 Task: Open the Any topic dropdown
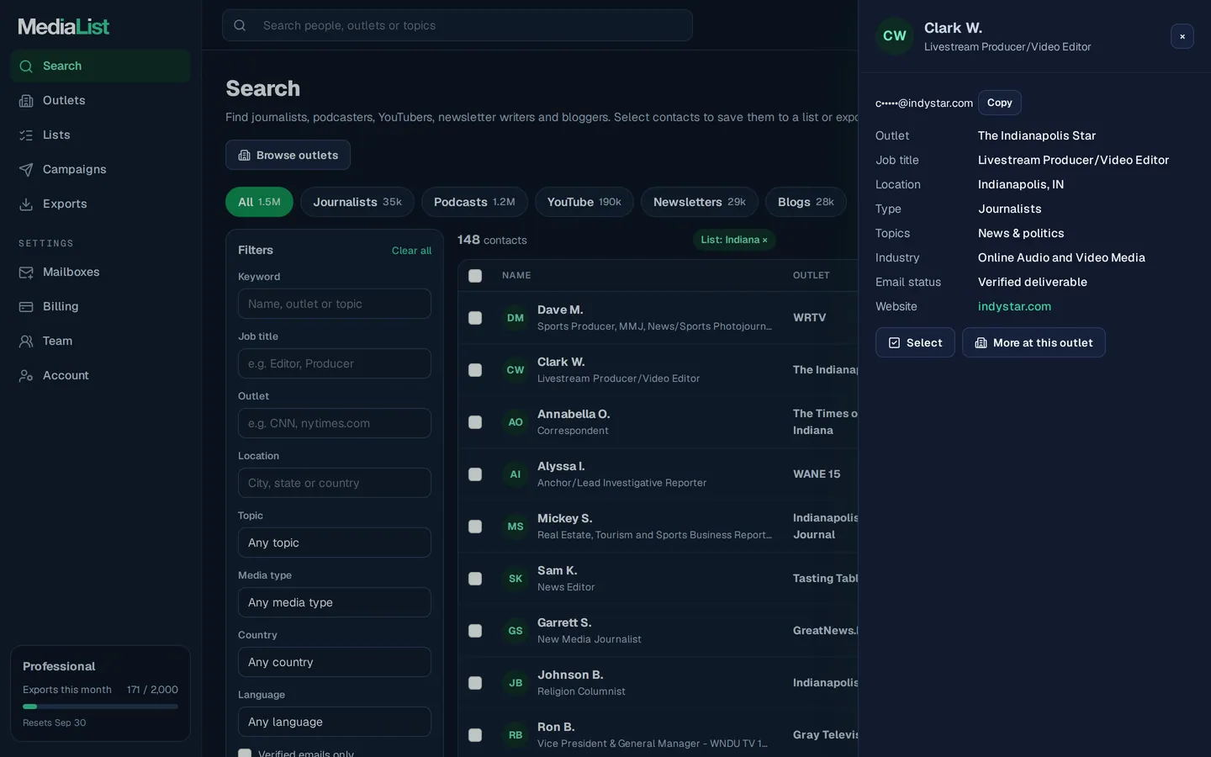(335, 543)
